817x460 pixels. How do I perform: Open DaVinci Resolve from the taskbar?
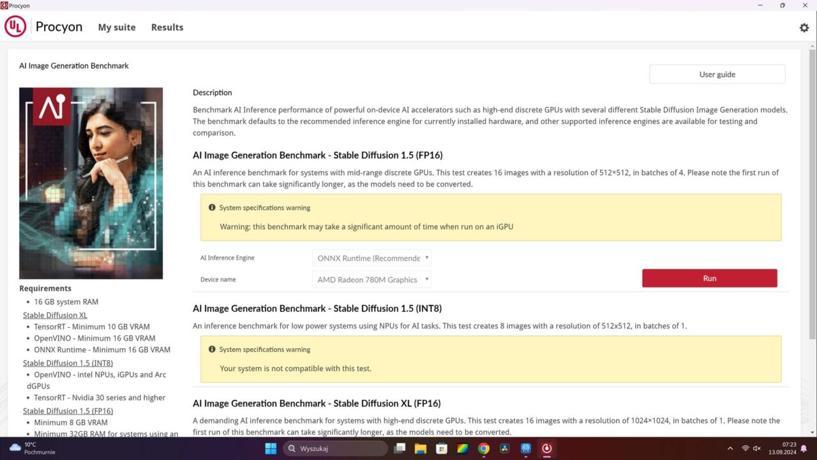tap(504, 448)
